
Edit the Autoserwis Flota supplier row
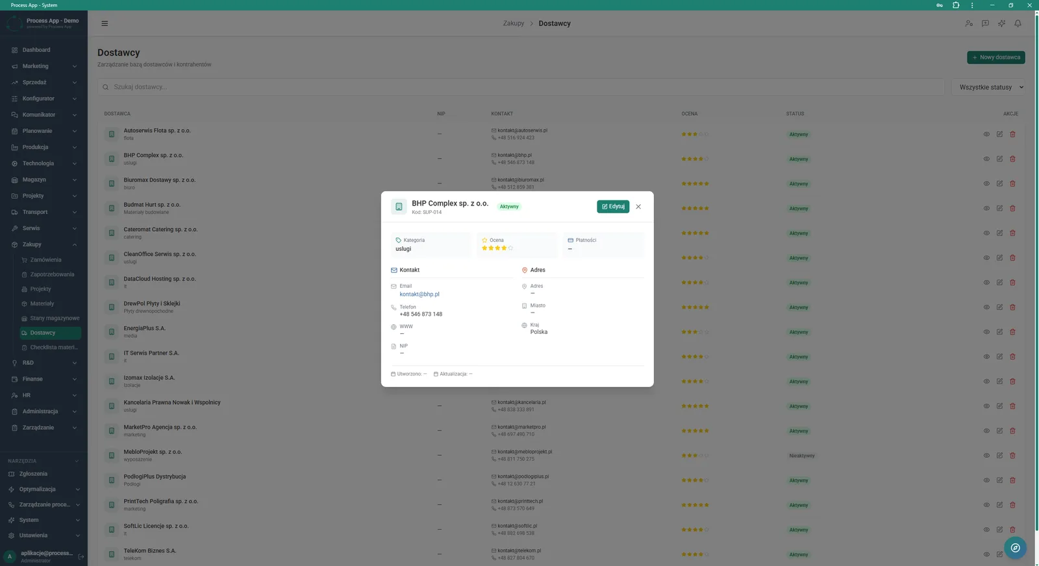point(999,134)
